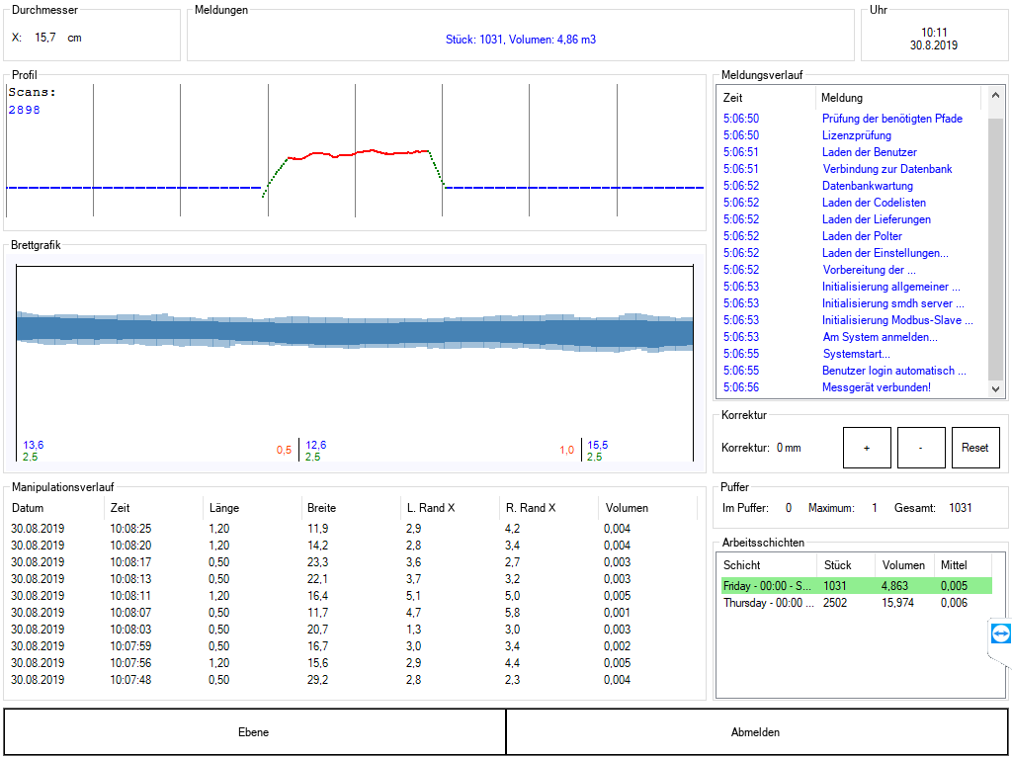This screenshot has width=1012, height=759.
Task: Click the Breite value 29,2
Action: pos(317,680)
